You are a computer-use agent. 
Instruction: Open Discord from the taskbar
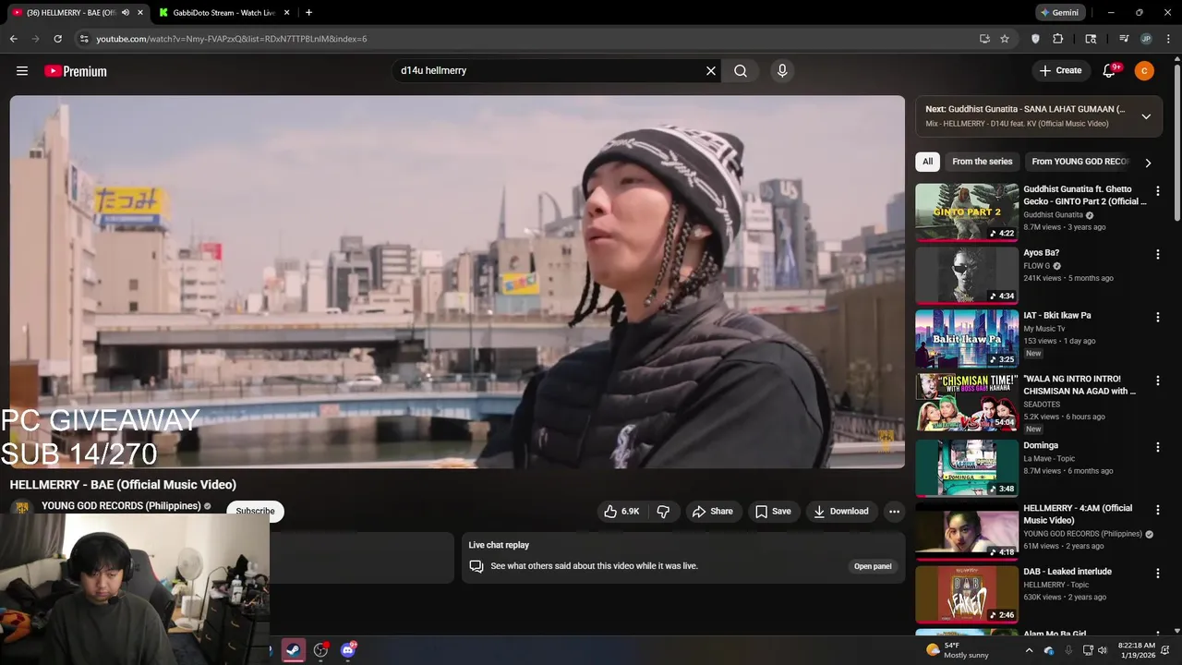[348, 650]
